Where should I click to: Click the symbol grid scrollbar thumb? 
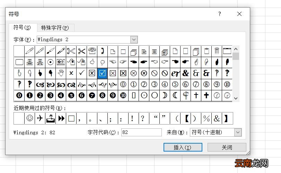pos(236,56)
